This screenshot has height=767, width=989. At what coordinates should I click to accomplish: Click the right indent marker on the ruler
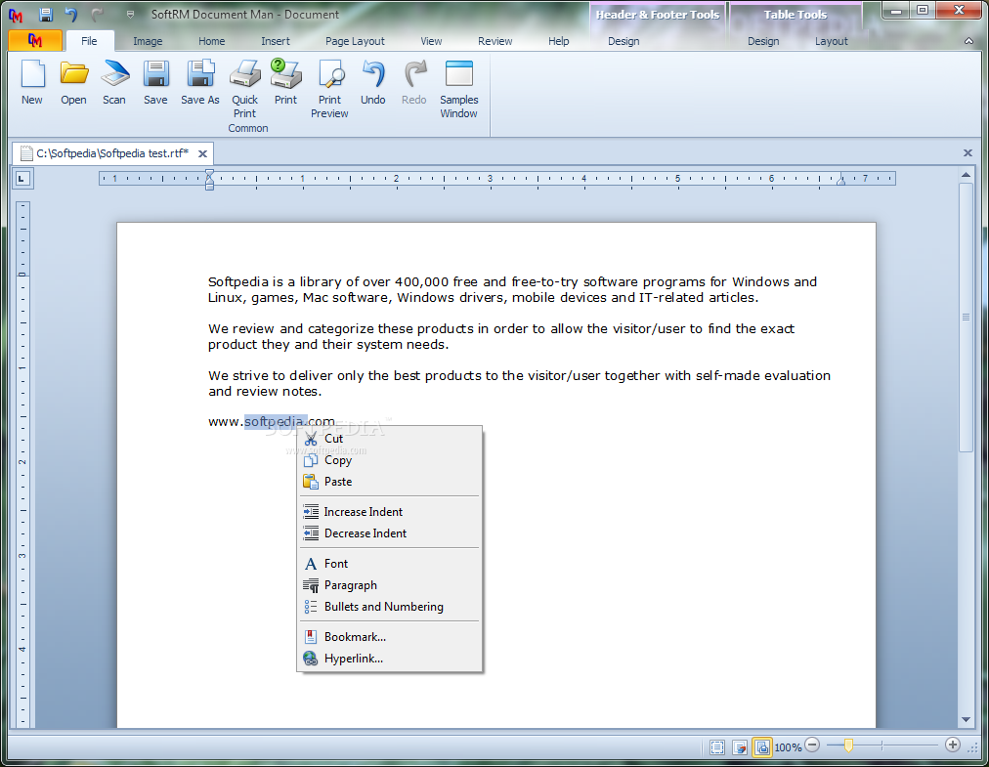(840, 180)
